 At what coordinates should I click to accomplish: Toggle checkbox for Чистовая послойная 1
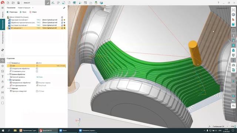[62, 25]
